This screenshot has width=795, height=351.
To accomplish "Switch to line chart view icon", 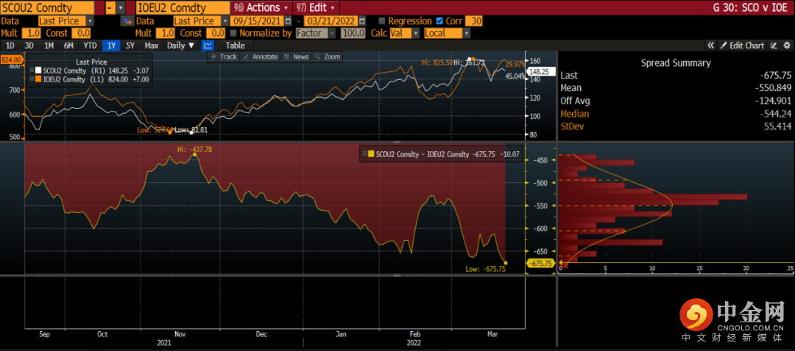I will coord(208,46).
